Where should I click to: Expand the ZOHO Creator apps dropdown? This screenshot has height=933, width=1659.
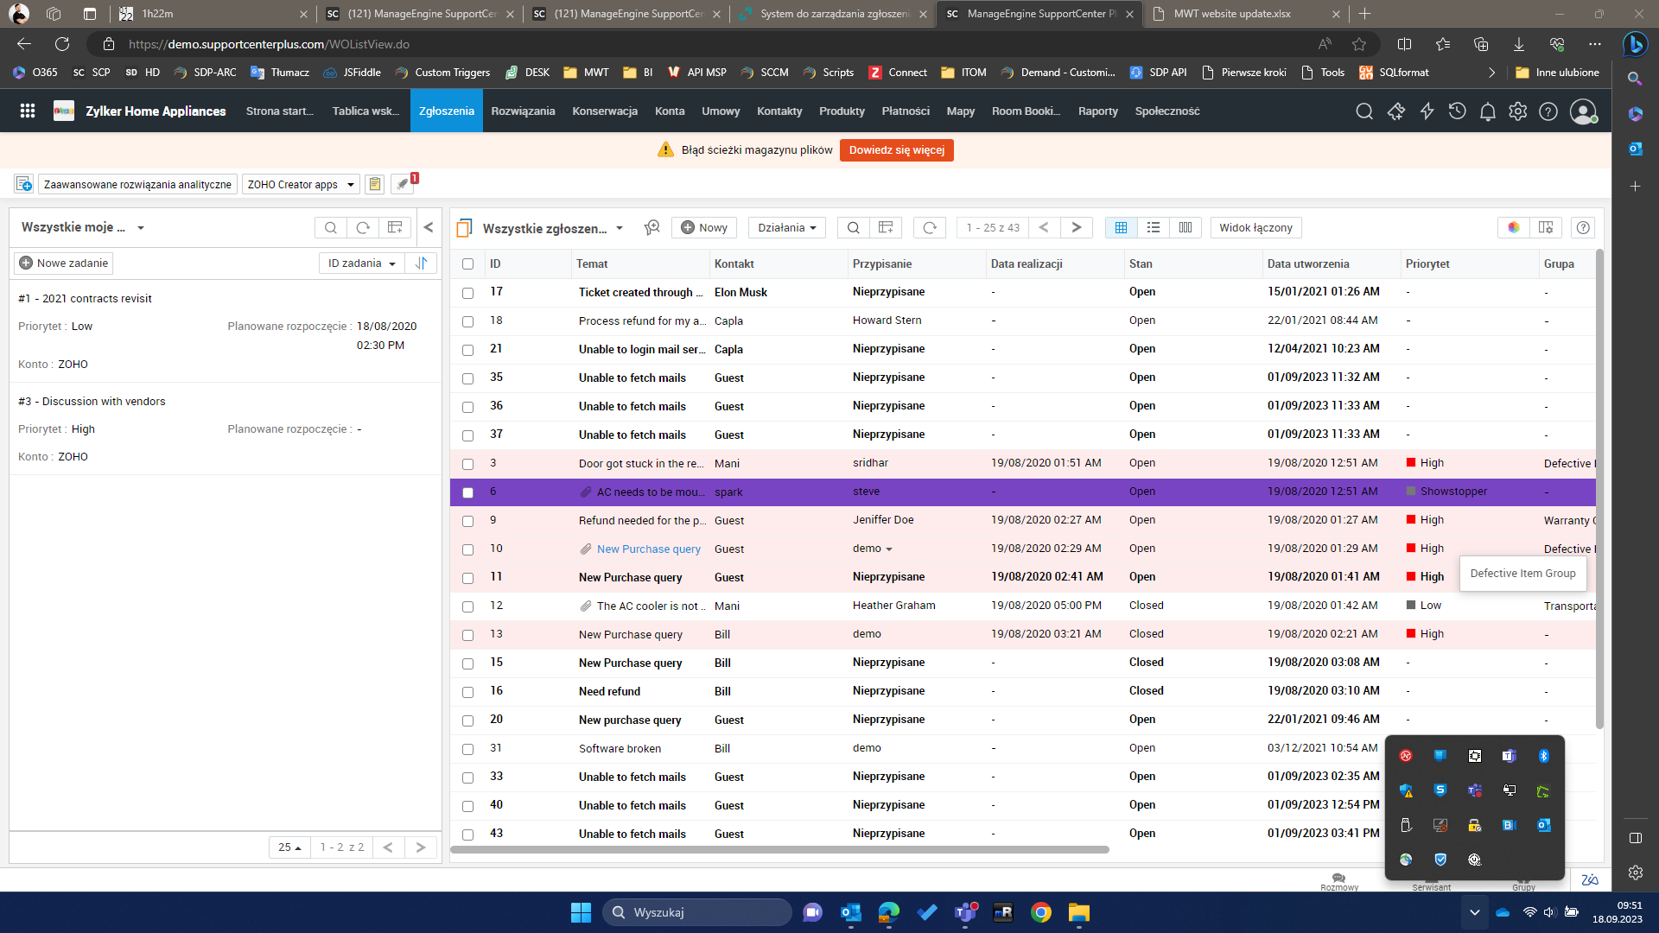(300, 184)
